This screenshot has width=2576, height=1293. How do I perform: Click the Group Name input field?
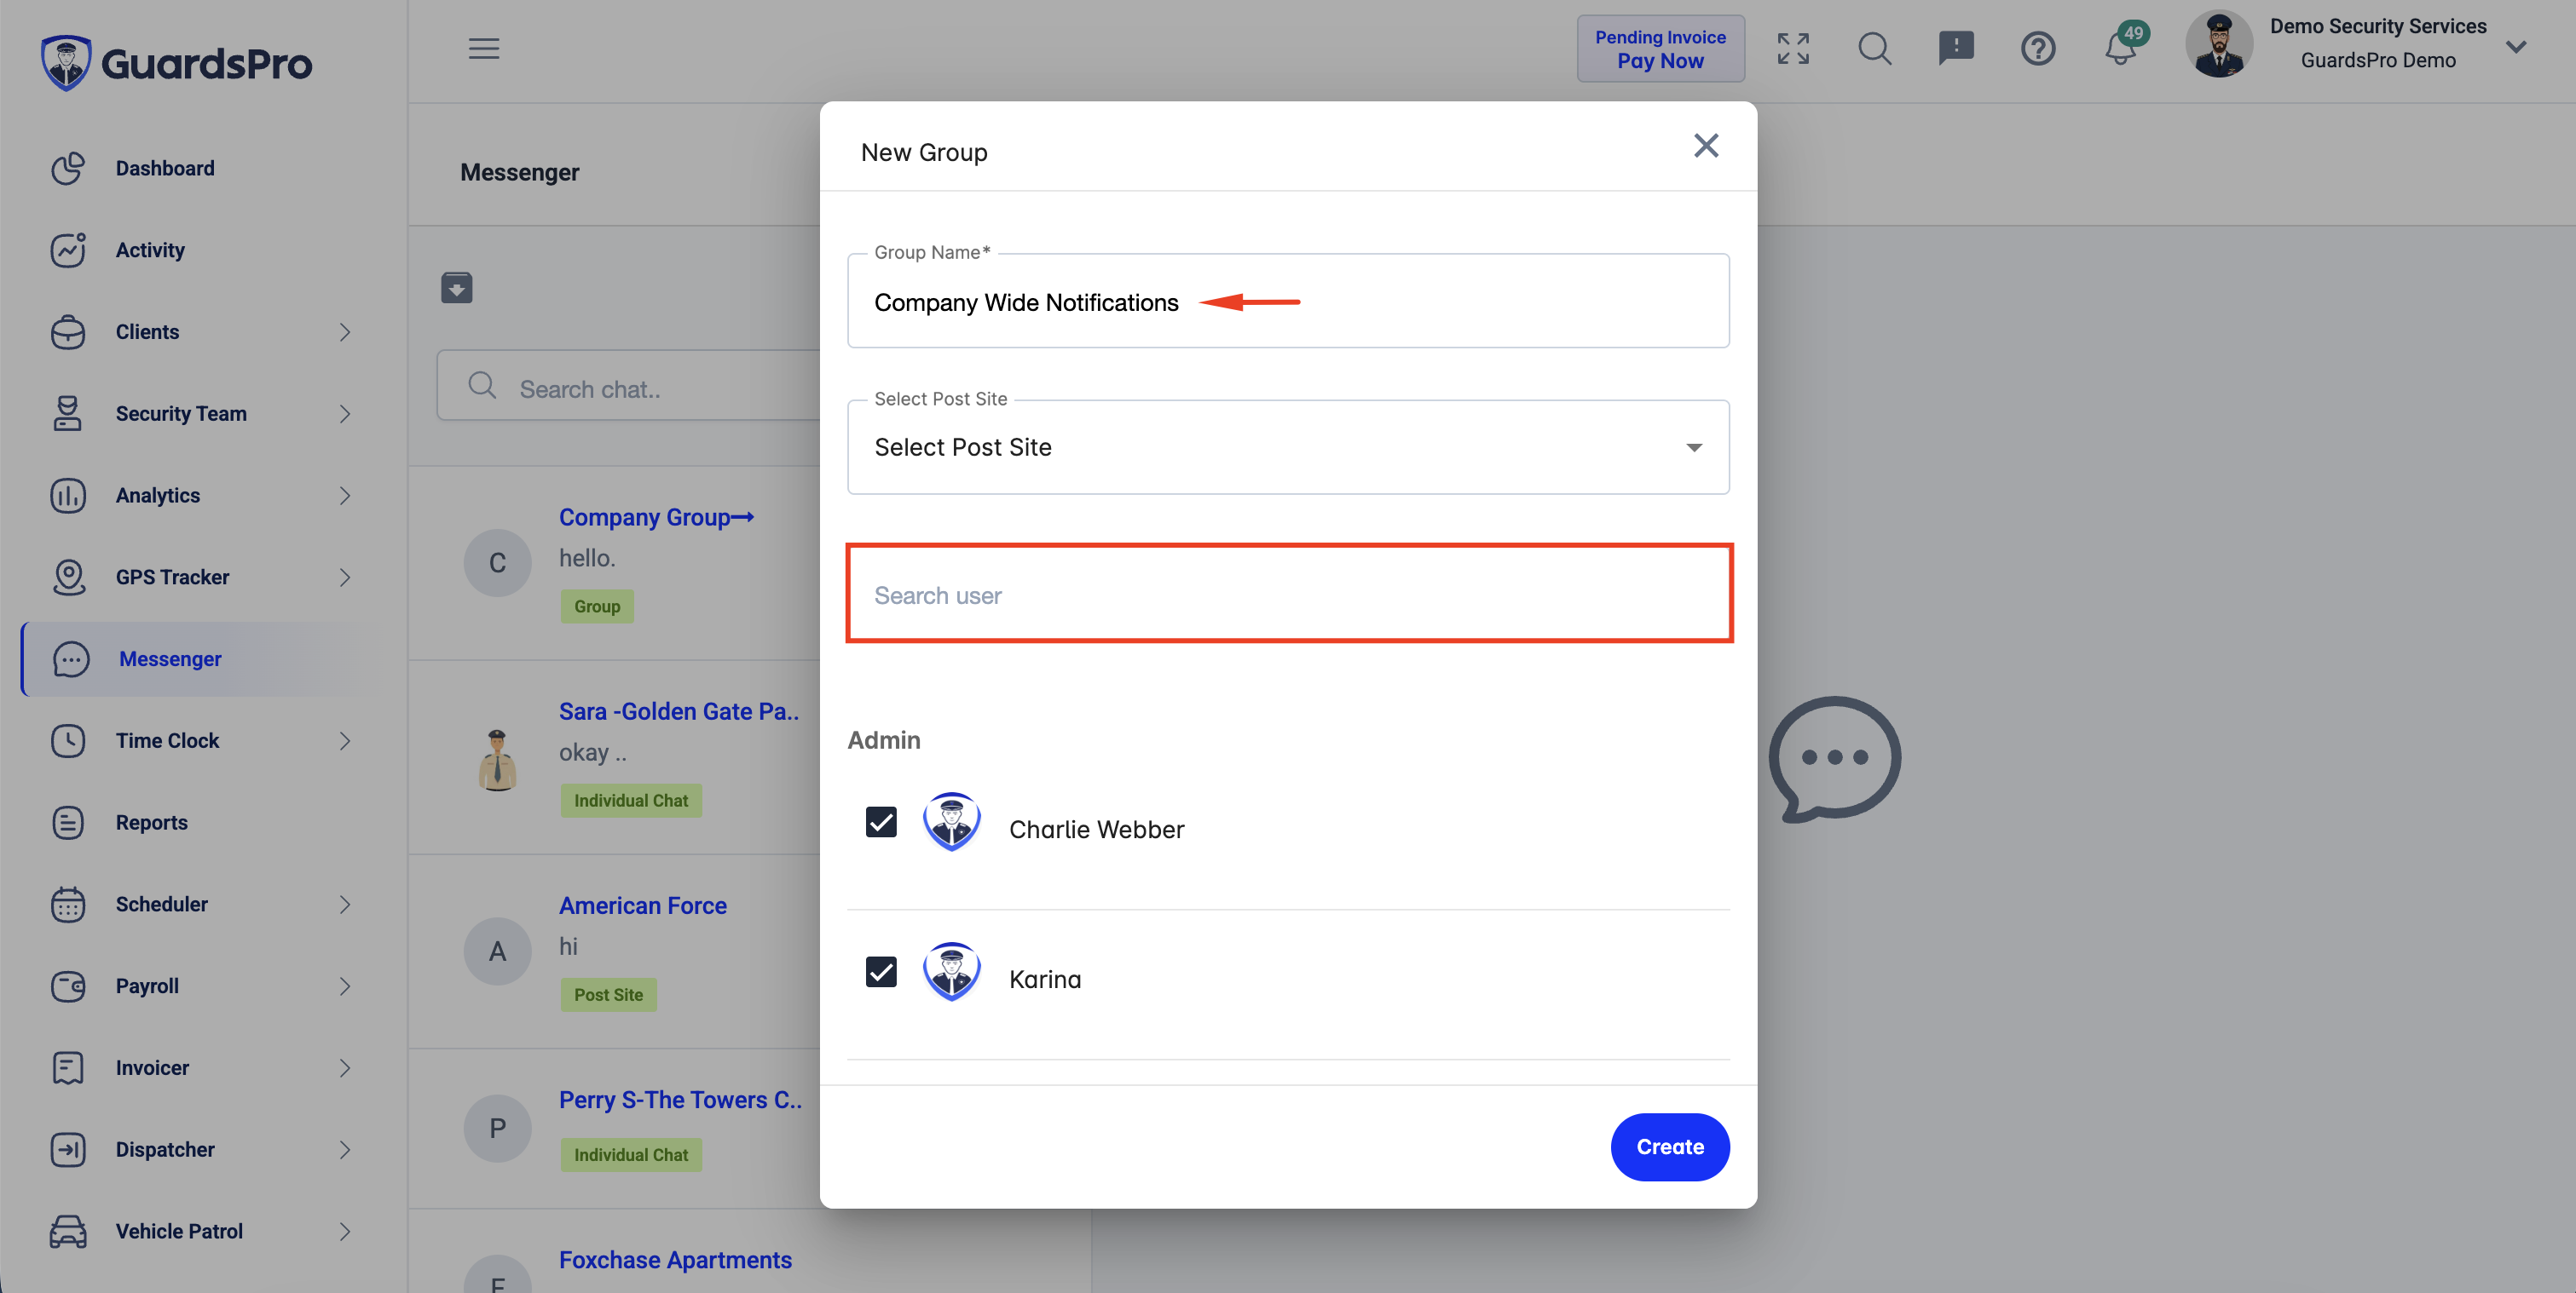(x=1288, y=302)
